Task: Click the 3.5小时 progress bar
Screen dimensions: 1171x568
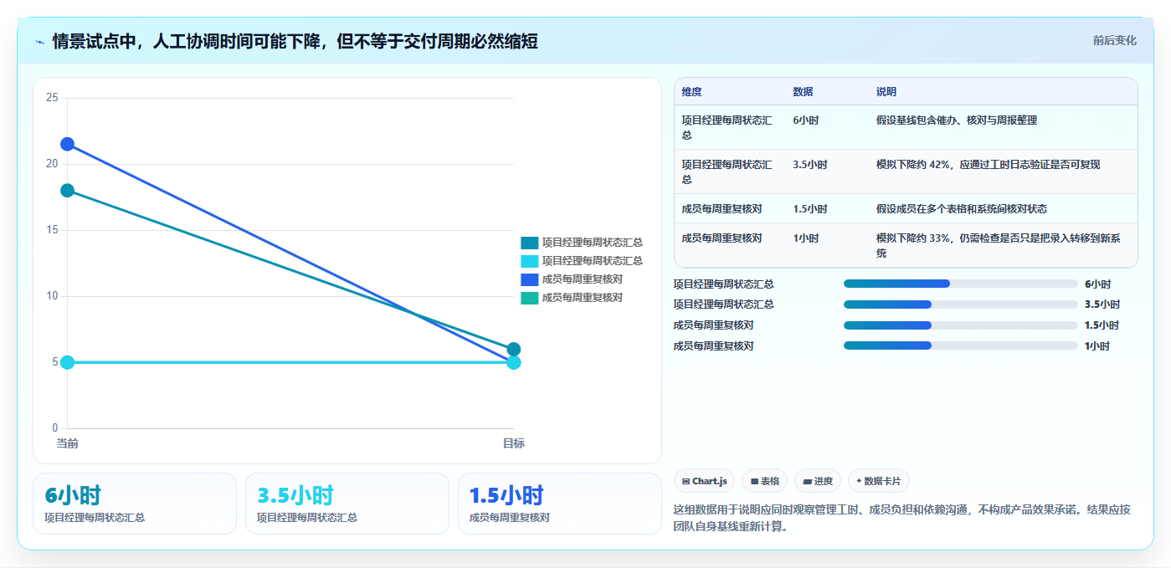Action: coord(960,304)
